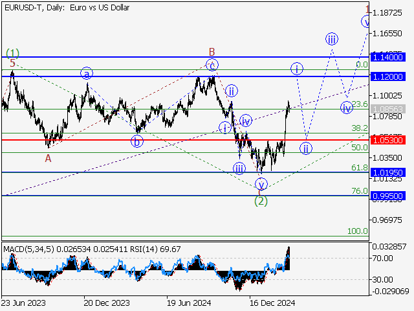
Task: Click the 23.6 Fibonacci level label
Action: (360, 104)
